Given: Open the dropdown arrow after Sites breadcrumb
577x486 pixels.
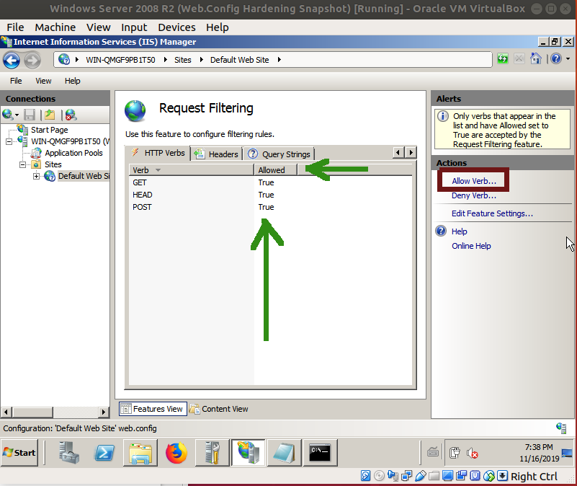Looking at the screenshot, I should click(x=201, y=60).
